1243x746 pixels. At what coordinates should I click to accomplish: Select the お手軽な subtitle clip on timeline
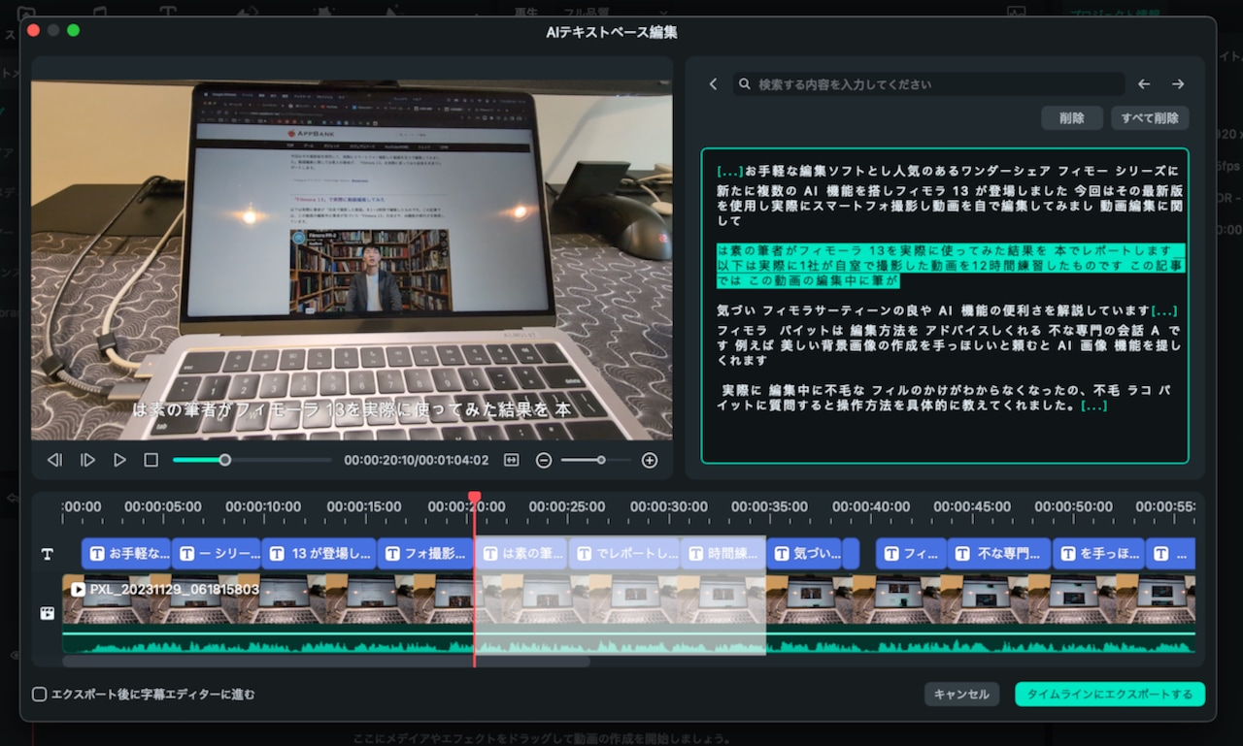127,554
